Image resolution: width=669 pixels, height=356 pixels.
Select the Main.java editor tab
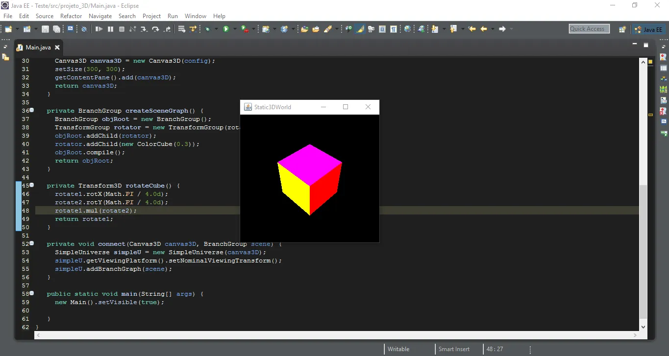(38, 47)
